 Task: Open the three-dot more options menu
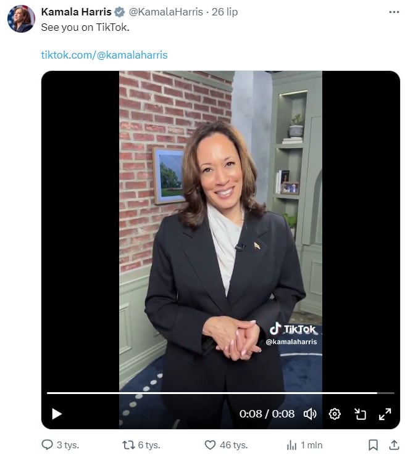pyautogui.click(x=394, y=12)
